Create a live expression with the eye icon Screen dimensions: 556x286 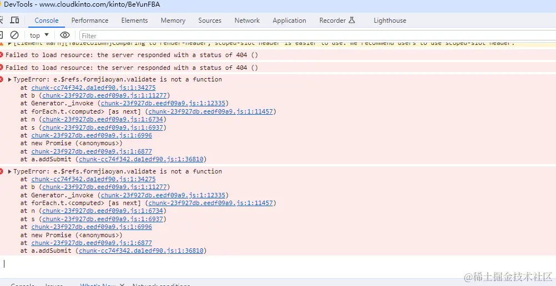click(65, 35)
